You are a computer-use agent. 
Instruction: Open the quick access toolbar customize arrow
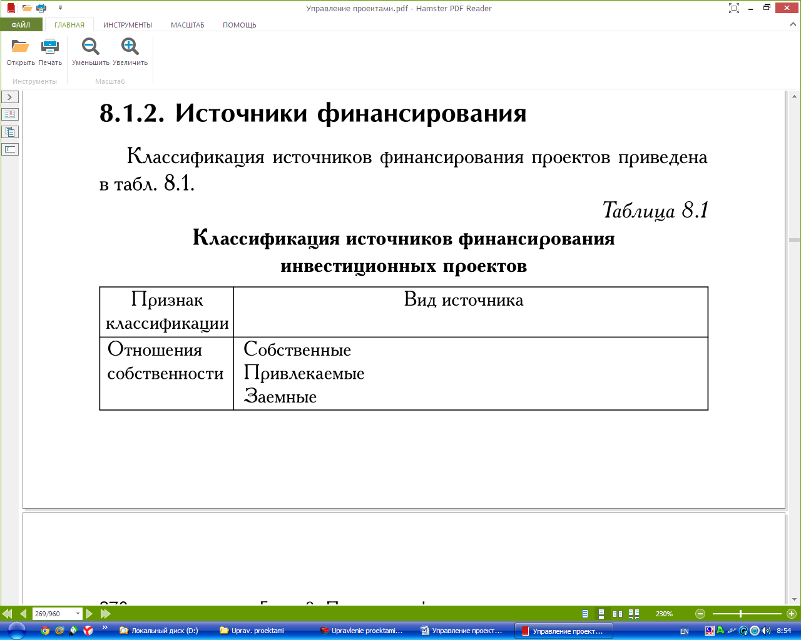[x=60, y=8]
